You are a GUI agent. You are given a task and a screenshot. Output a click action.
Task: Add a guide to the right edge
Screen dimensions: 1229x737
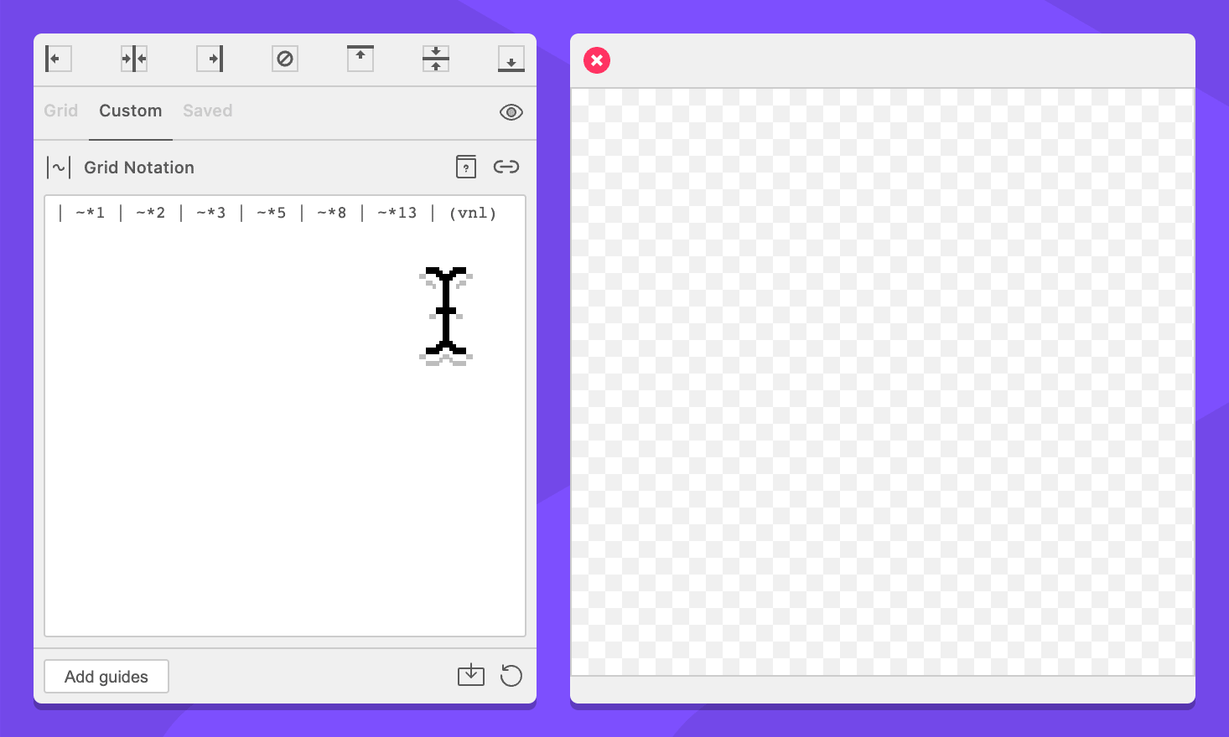point(210,59)
